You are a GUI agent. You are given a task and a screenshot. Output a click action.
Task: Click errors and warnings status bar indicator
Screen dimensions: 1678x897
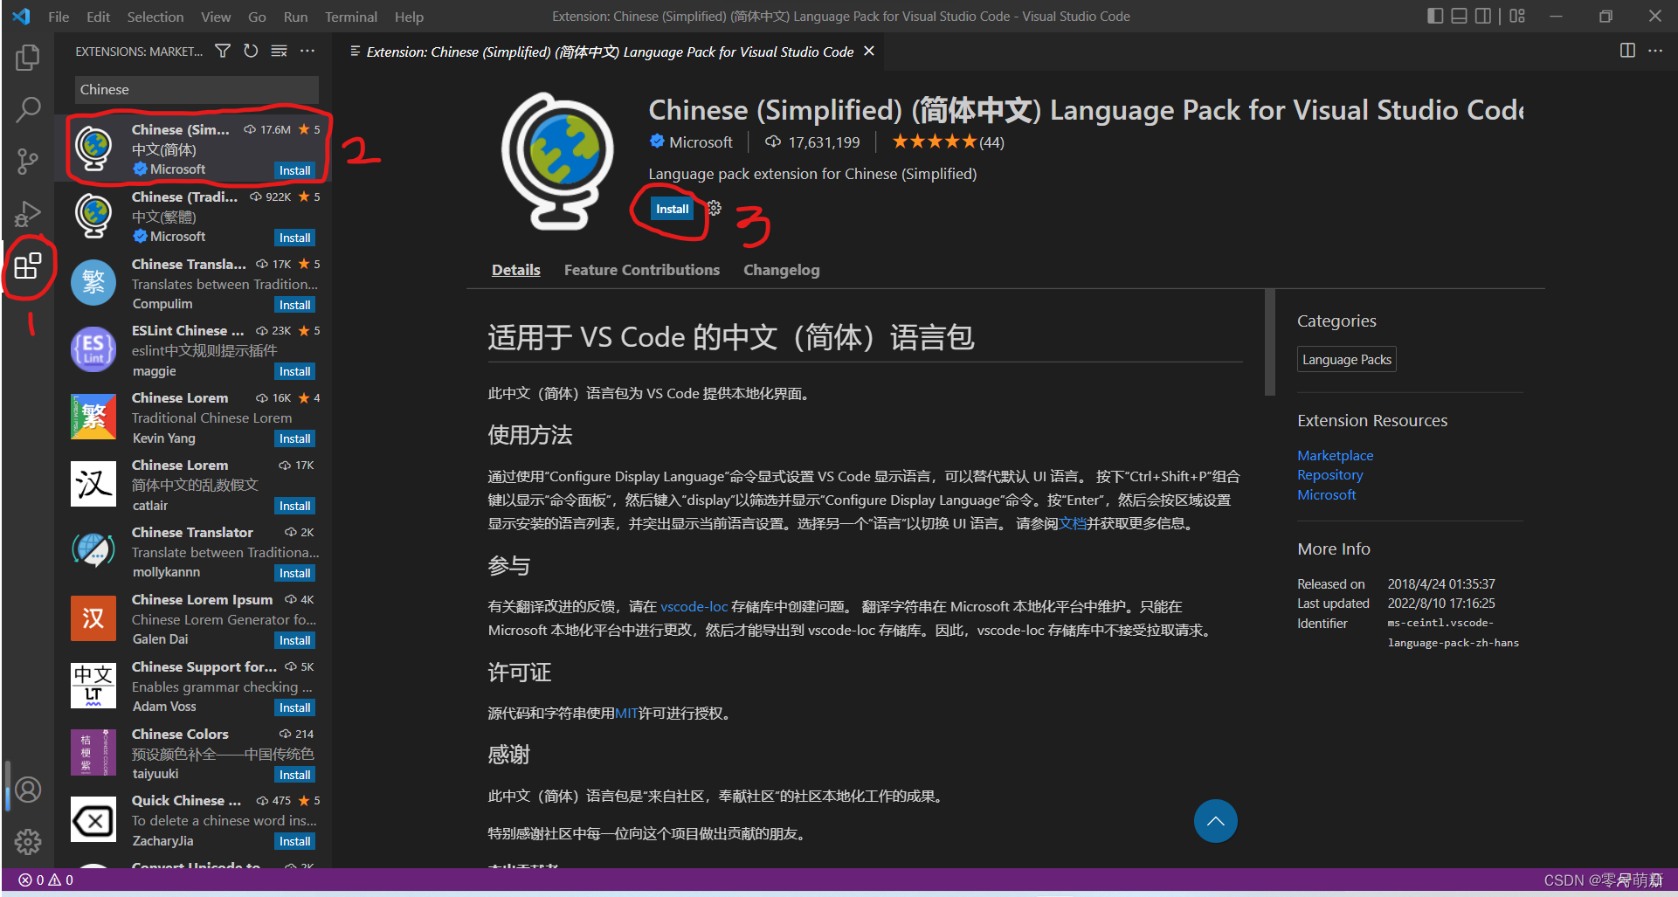[46, 880]
